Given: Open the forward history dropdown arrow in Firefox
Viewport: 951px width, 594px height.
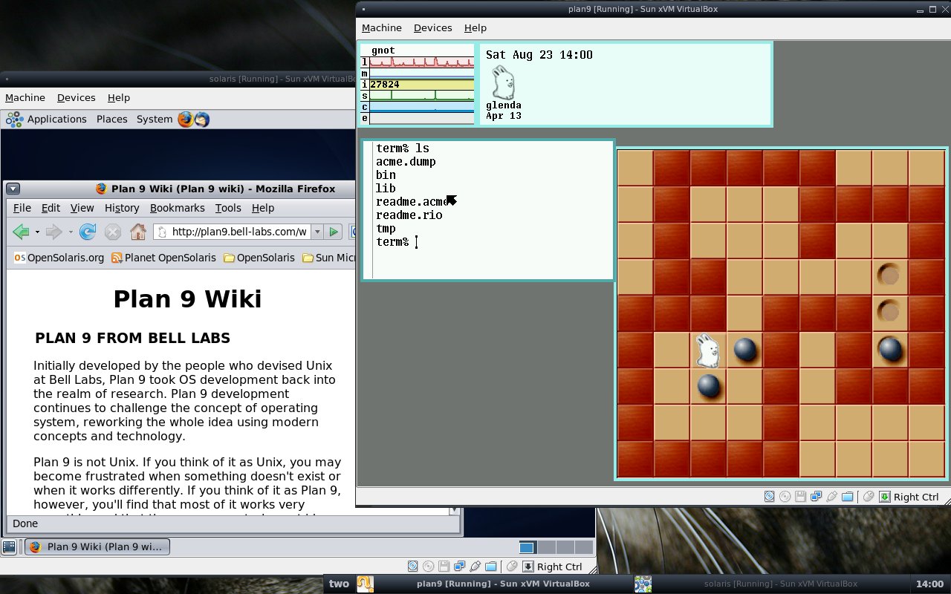Looking at the screenshot, I should coord(71,232).
